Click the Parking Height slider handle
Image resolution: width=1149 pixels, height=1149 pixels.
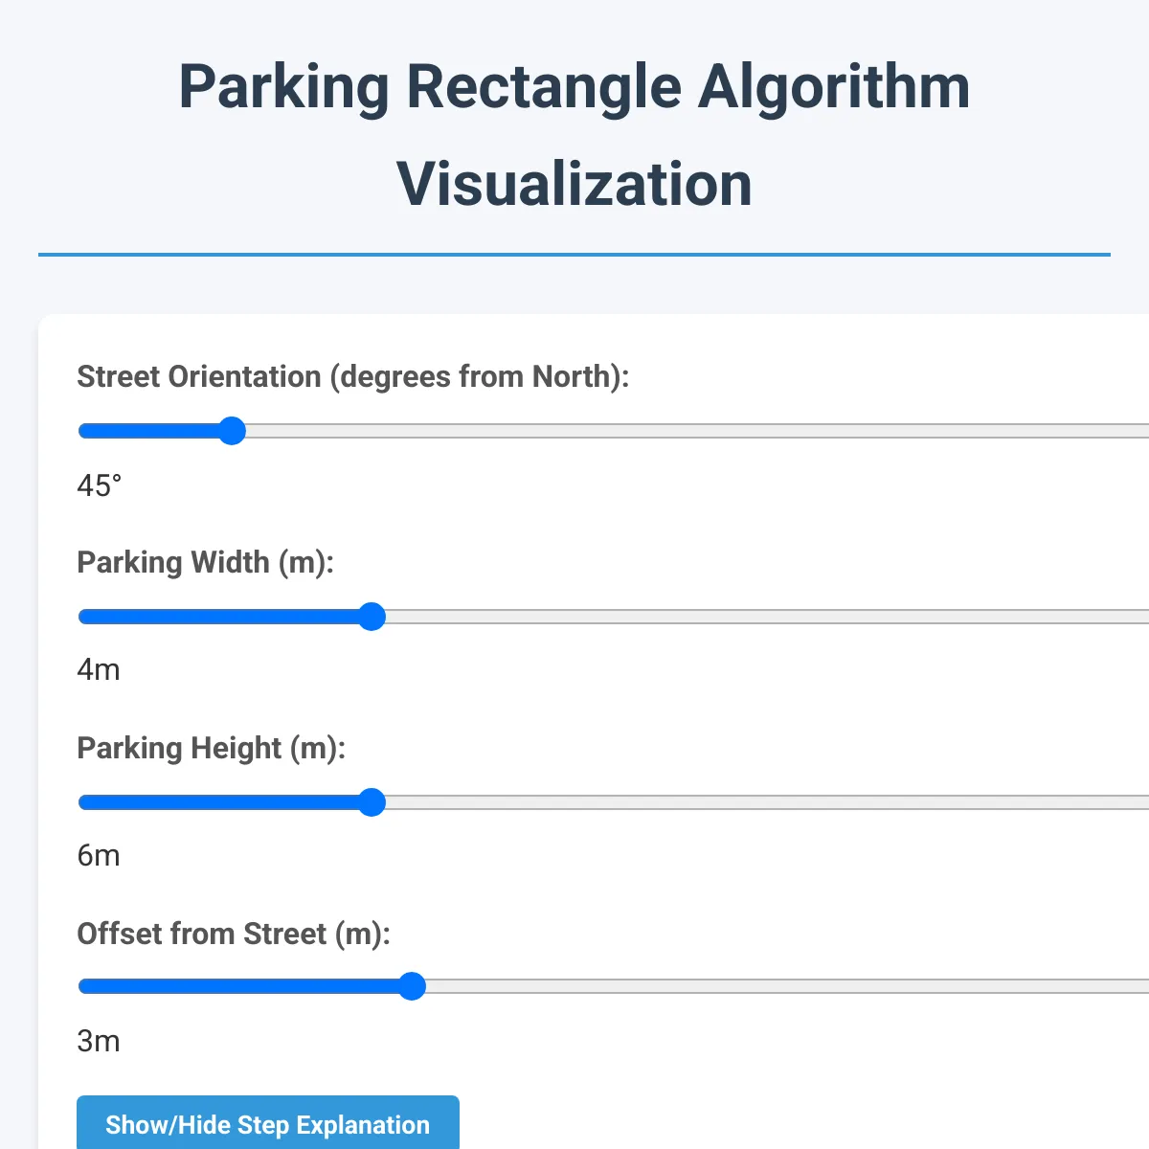(x=372, y=802)
